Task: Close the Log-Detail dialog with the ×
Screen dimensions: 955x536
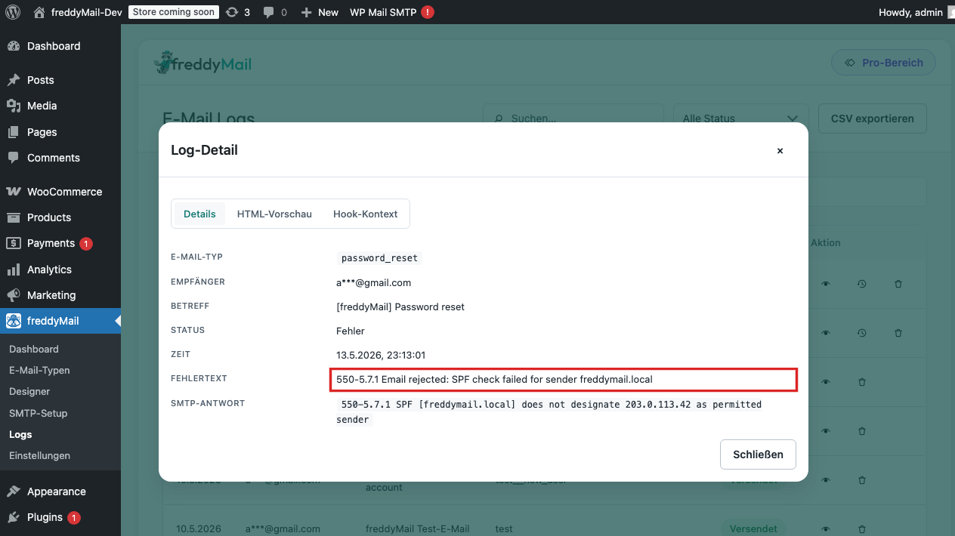Action: [x=780, y=151]
